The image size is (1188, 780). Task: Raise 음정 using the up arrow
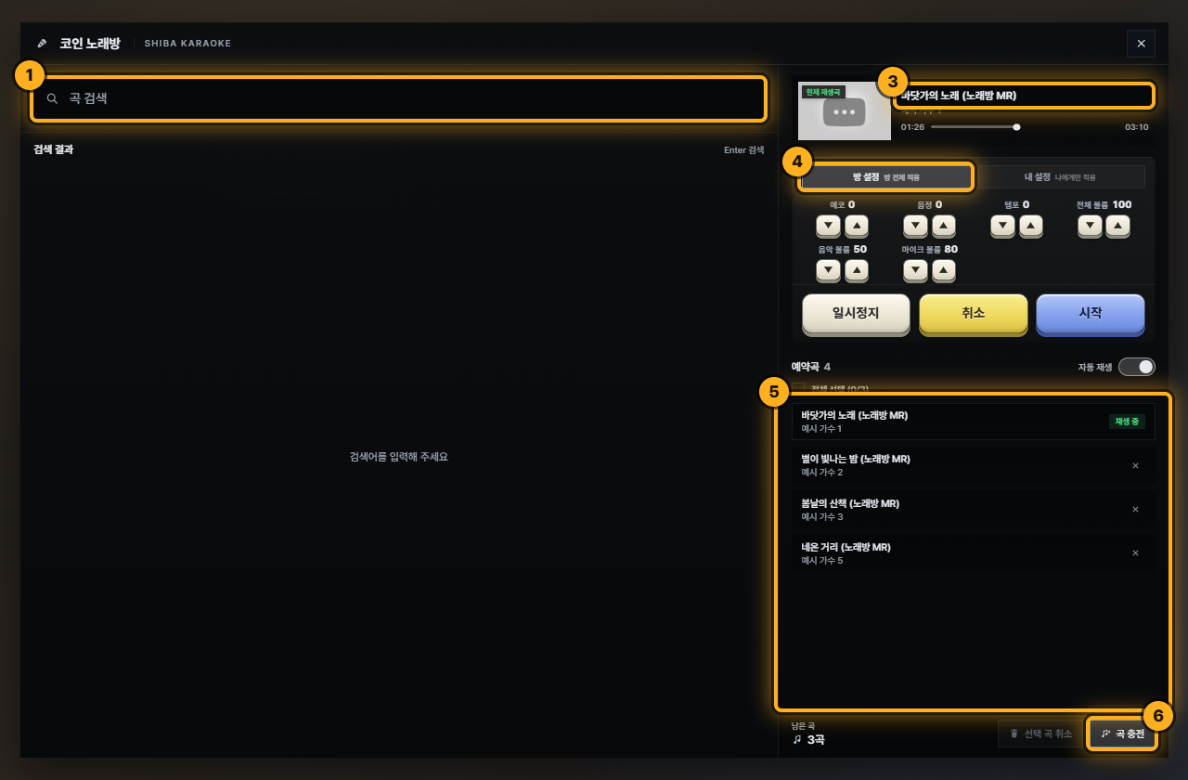(x=944, y=226)
